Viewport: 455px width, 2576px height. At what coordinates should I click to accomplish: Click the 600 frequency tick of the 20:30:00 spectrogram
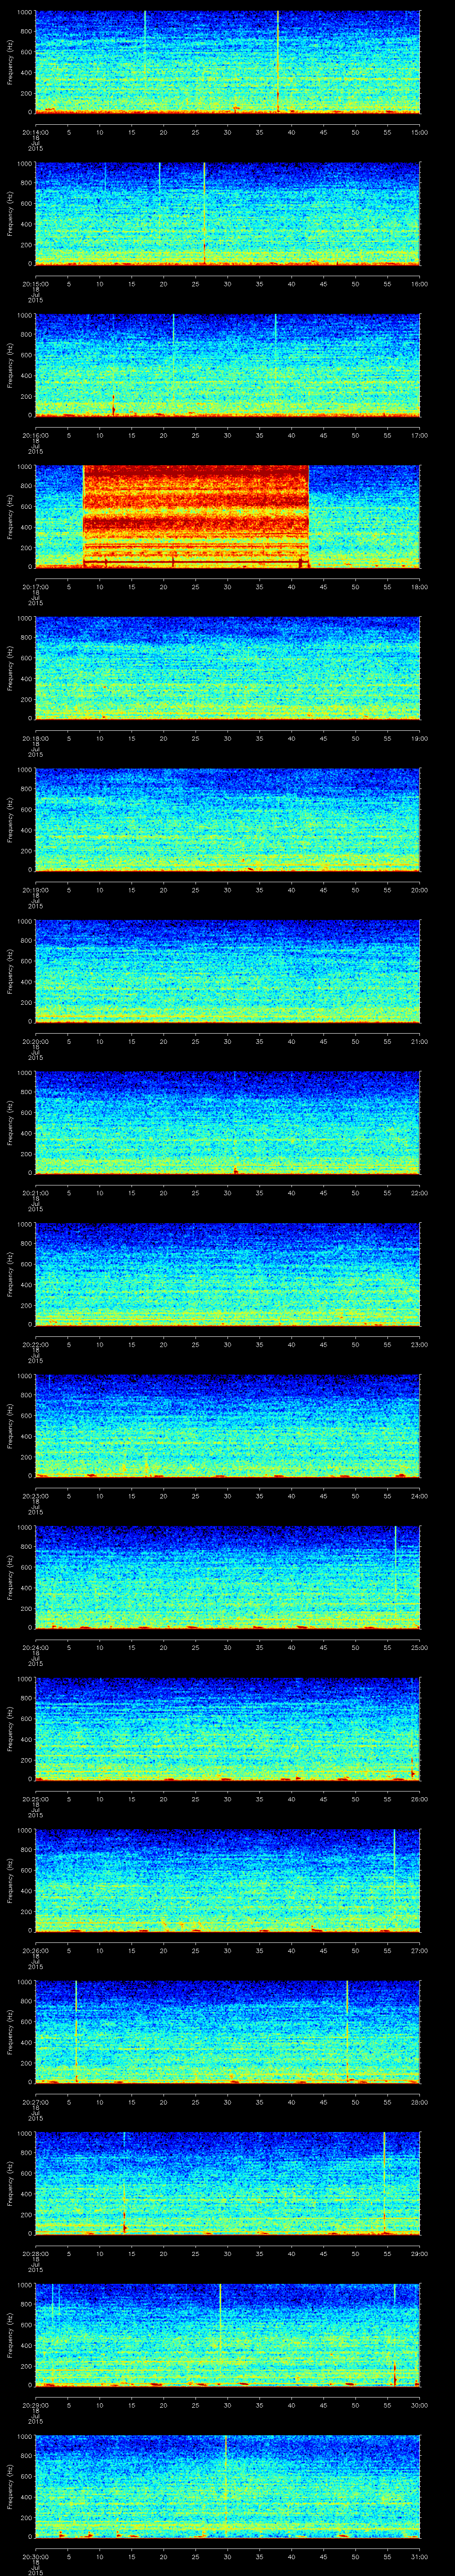26,2475
